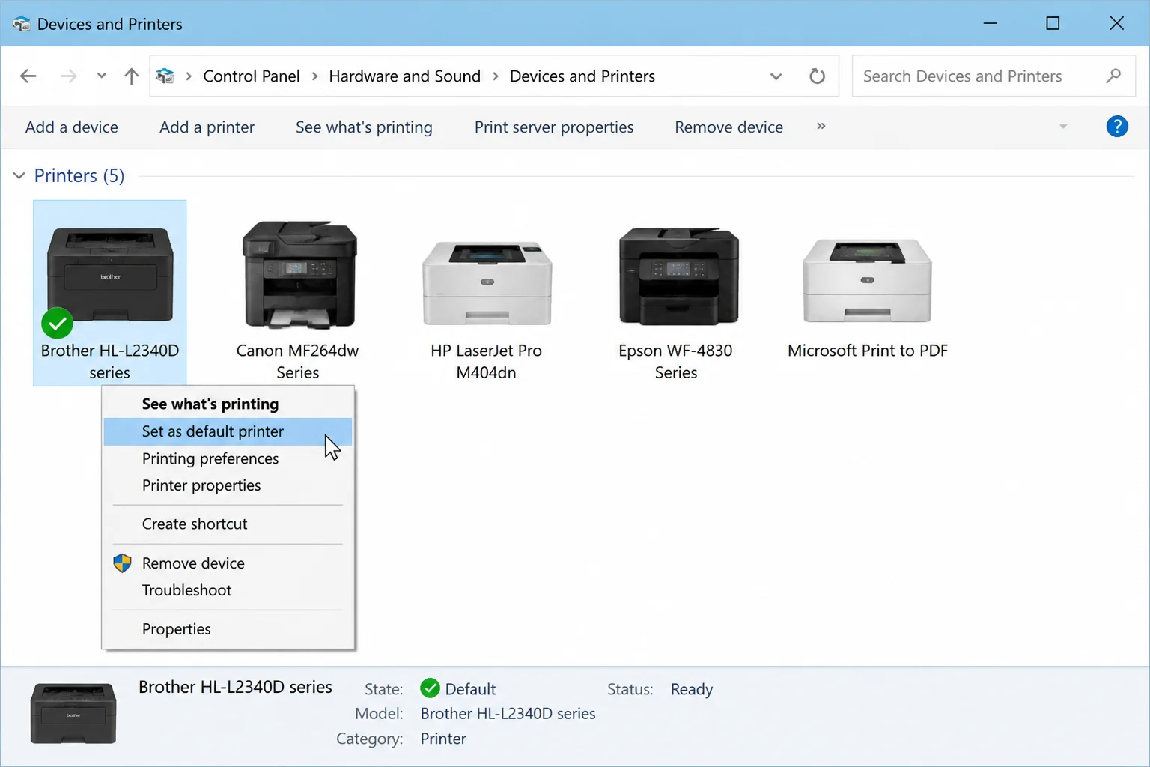Expand the address bar history dropdown
Screen dimensions: 1150x767
(776, 76)
